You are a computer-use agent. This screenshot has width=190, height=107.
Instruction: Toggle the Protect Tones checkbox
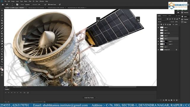49,4
